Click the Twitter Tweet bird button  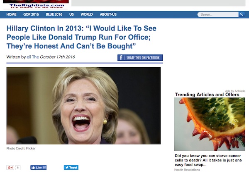click(x=71, y=168)
